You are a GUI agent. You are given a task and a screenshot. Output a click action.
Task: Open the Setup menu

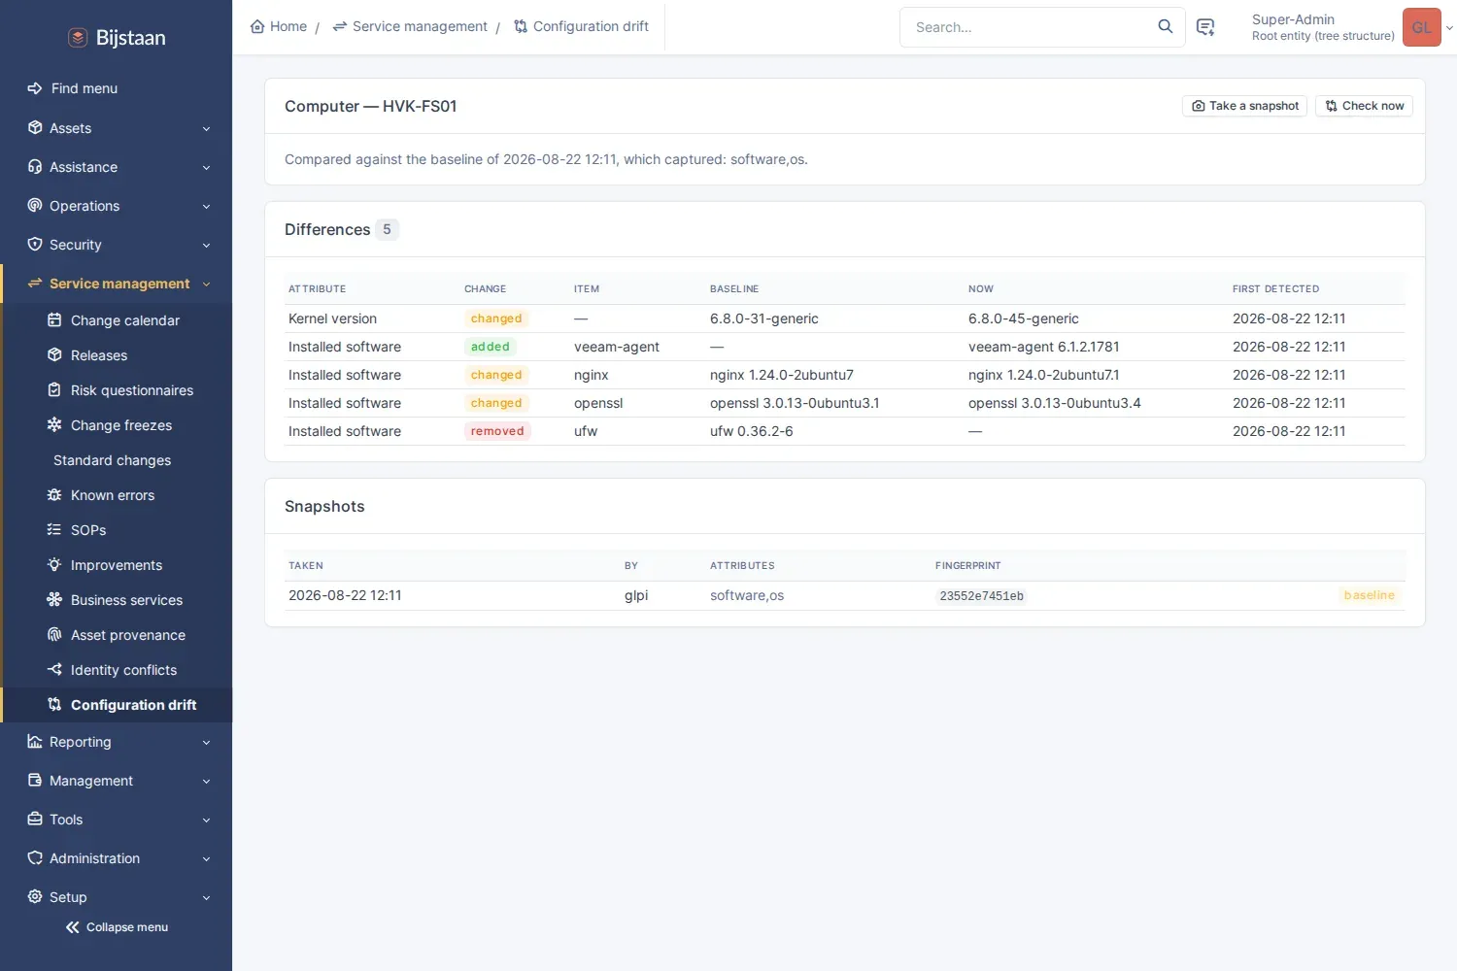click(x=117, y=897)
